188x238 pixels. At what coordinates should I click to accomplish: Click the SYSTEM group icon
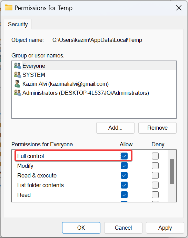17,75
